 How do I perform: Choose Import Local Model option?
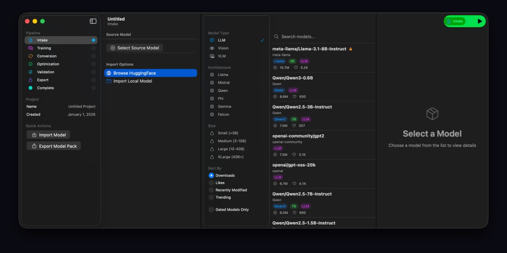tap(151, 81)
